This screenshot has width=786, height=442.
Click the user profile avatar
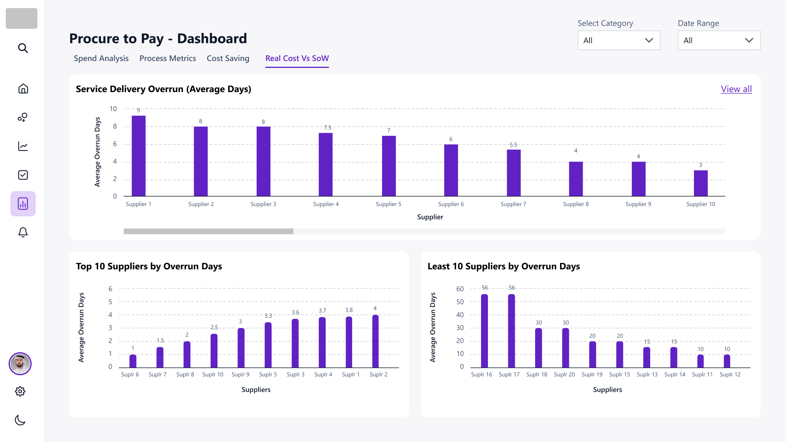tap(20, 363)
